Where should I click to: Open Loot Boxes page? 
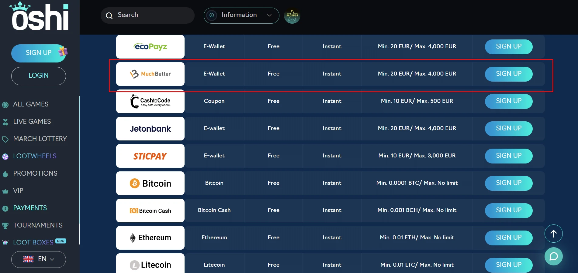click(x=33, y=242)
